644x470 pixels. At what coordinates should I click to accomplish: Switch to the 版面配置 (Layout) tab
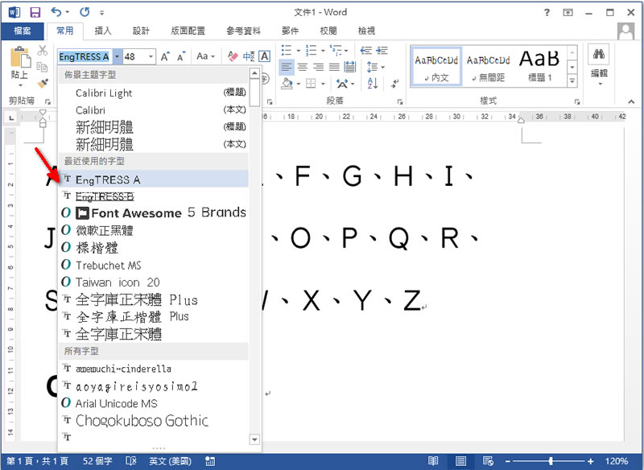(188, 31)
